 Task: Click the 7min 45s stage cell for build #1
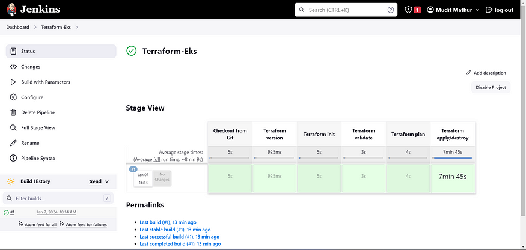(453, 178)
